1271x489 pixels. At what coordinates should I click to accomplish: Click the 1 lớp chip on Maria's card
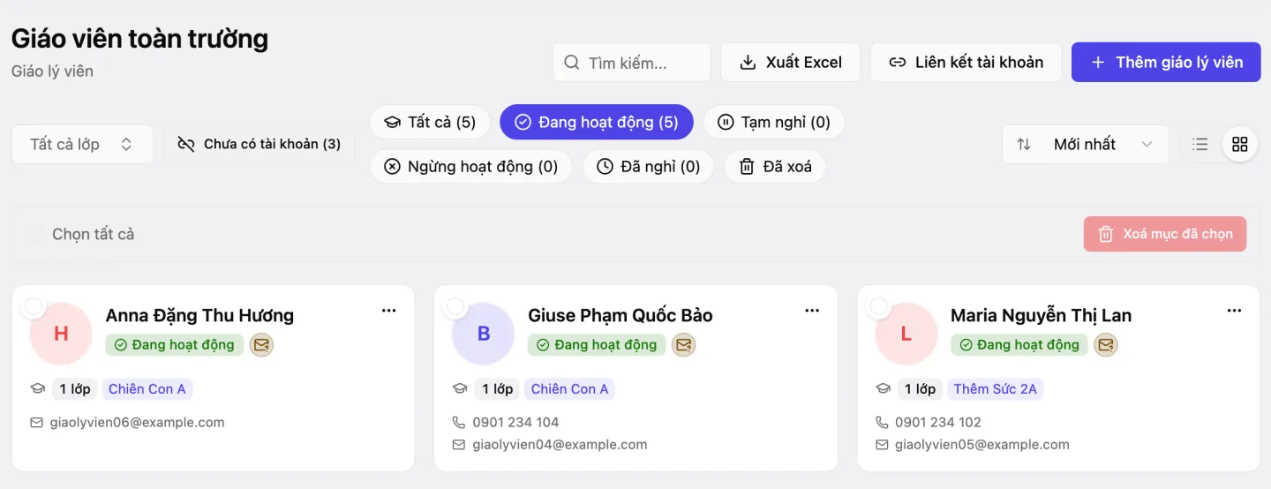point(921,389)
